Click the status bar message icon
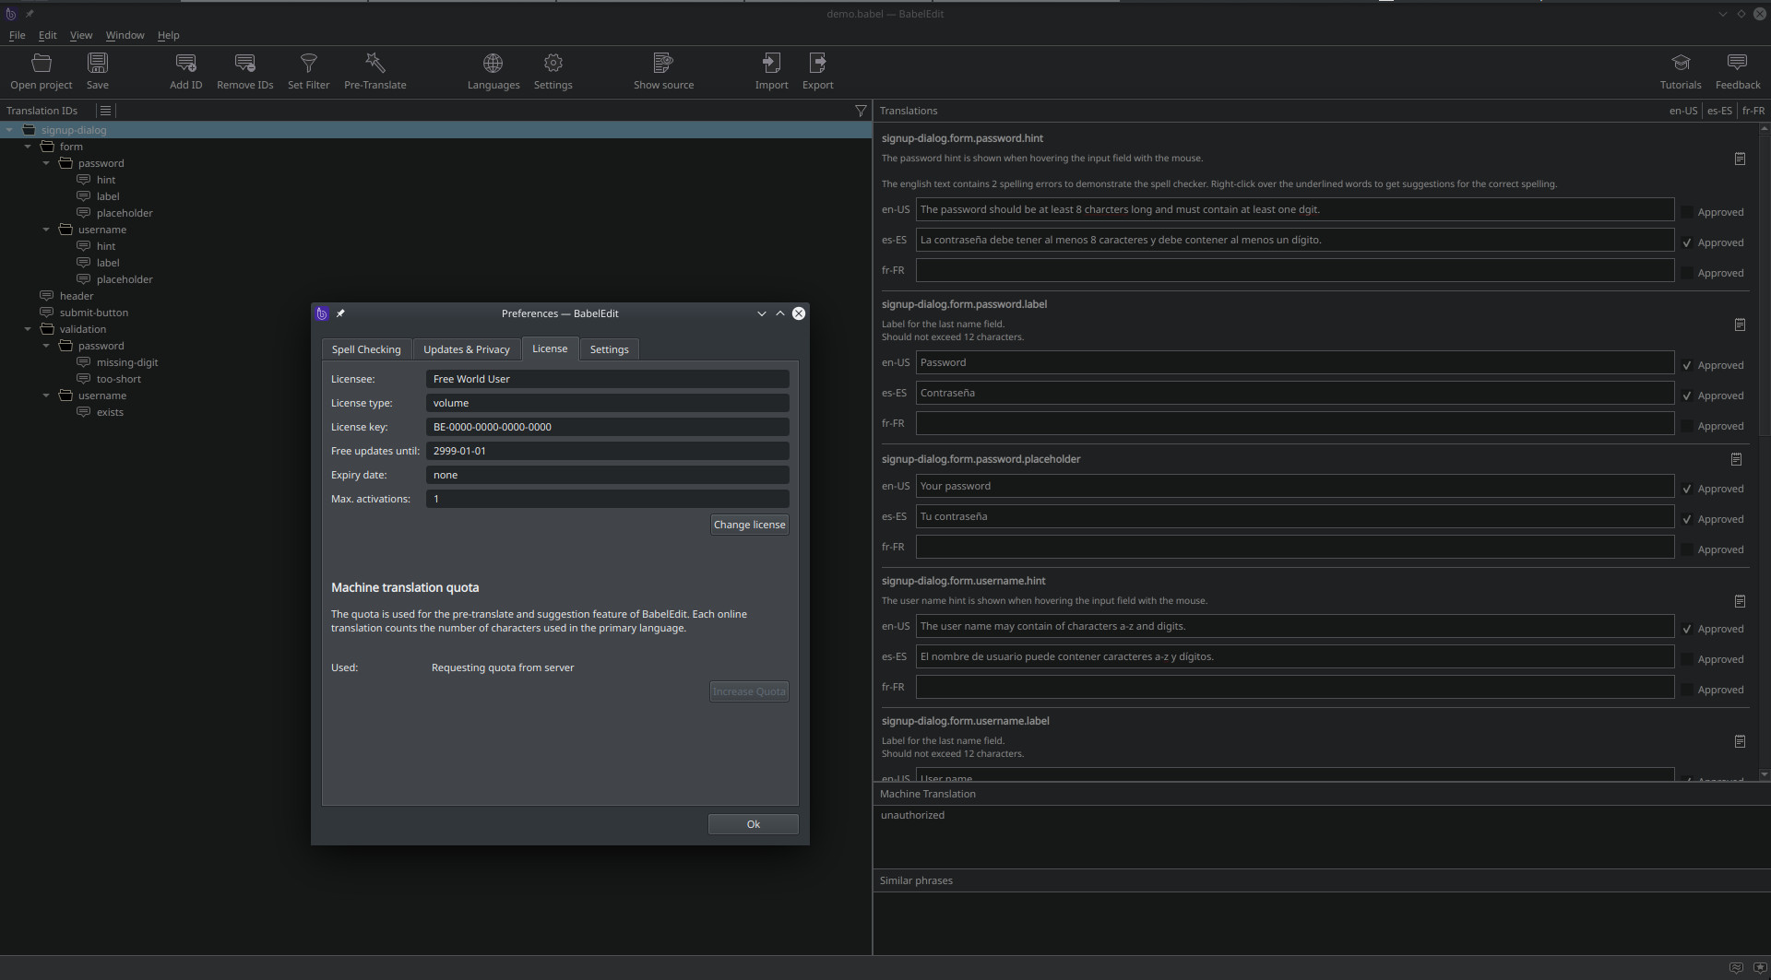Image resolution: width=1771 pixels, height=980 pixels. coord(1736,968)
